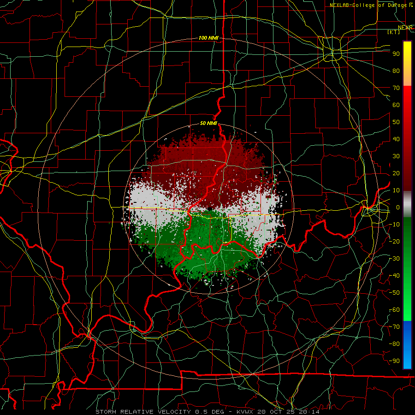The width and height of the screenshot is (415, 415).
Task: Click the positive 70 value on the velocity scale
Action: [396, 88]
